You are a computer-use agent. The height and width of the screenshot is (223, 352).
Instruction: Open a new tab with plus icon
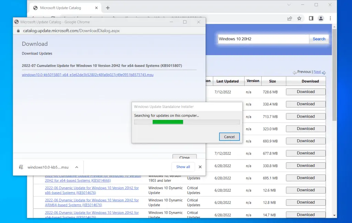108,8
